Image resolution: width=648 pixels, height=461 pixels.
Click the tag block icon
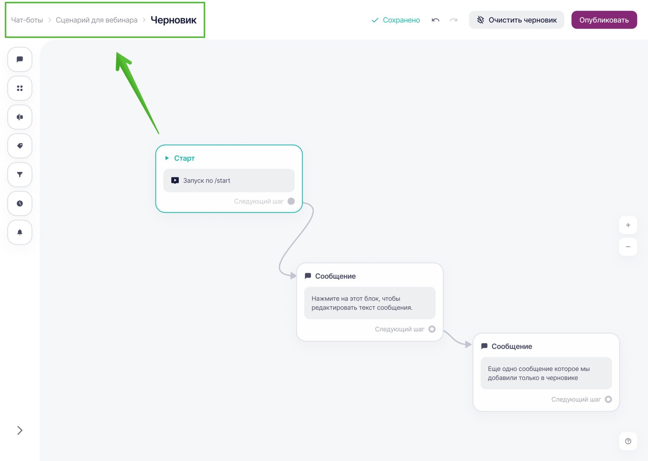pos(20,146)
